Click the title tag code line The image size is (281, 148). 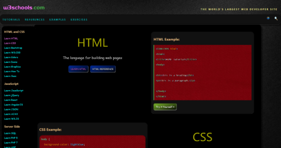[x=176, y=59]
